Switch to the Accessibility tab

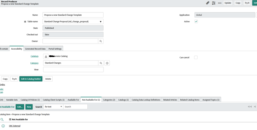(17, 49)
